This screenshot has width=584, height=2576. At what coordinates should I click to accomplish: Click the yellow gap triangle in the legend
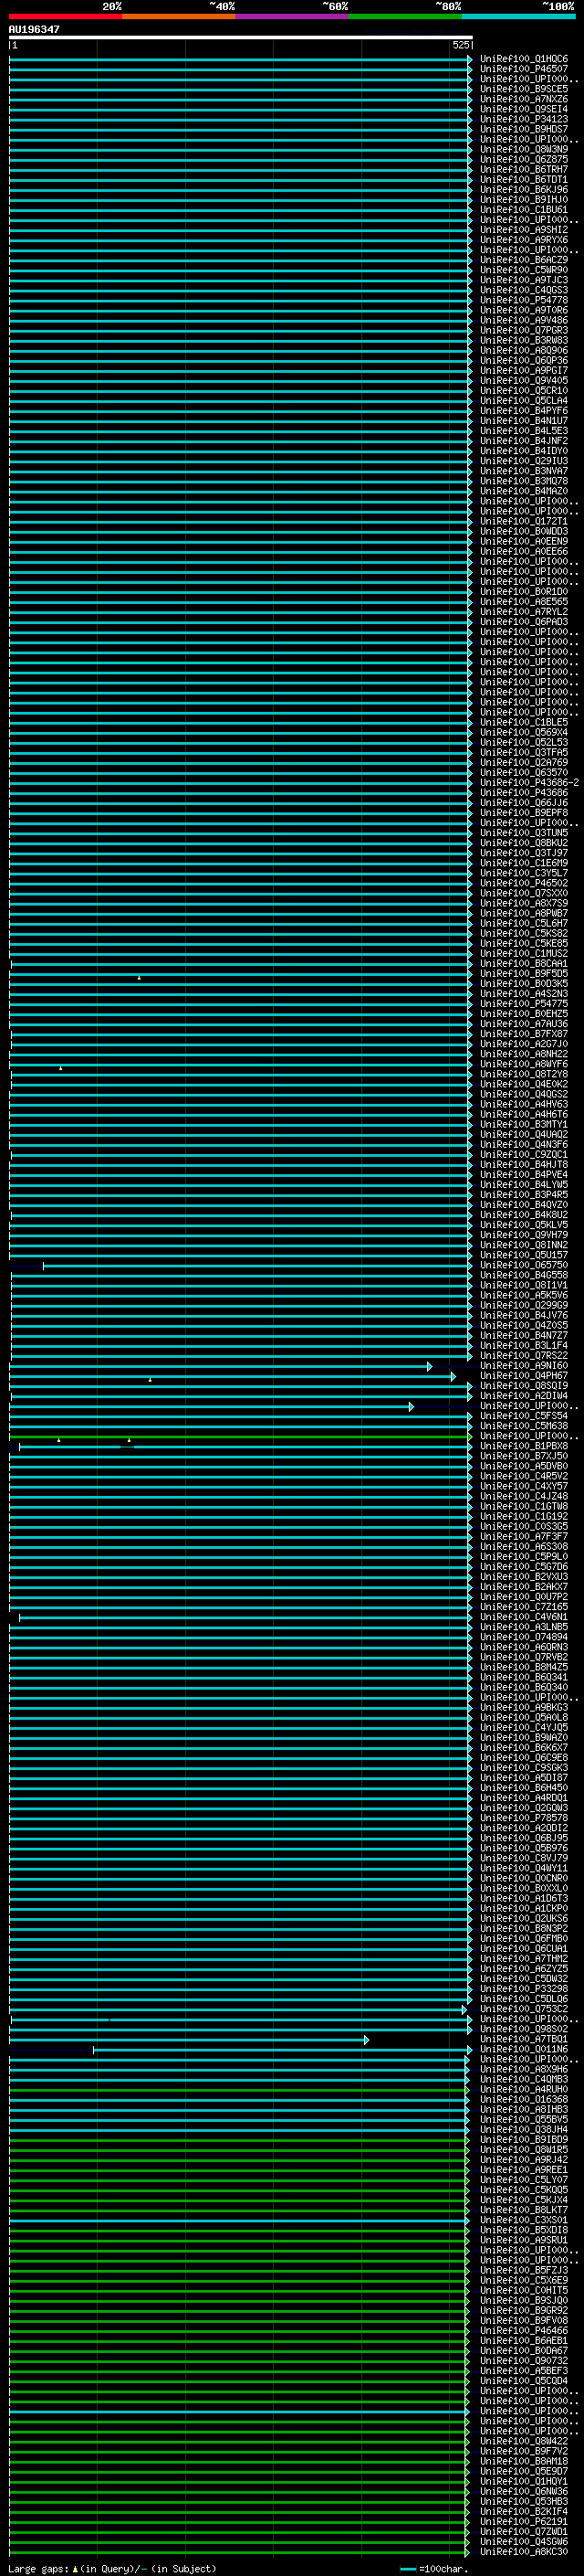(x=75, y=2568)
